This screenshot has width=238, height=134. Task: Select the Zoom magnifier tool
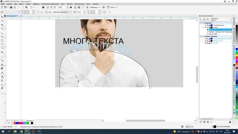2,29
